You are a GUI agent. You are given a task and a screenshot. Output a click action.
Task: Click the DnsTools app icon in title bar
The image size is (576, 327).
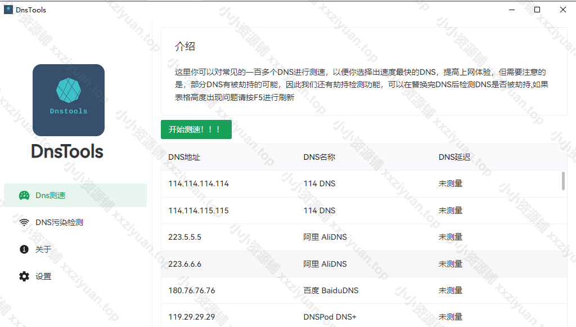pyautogui.click(x=8, y=10)
